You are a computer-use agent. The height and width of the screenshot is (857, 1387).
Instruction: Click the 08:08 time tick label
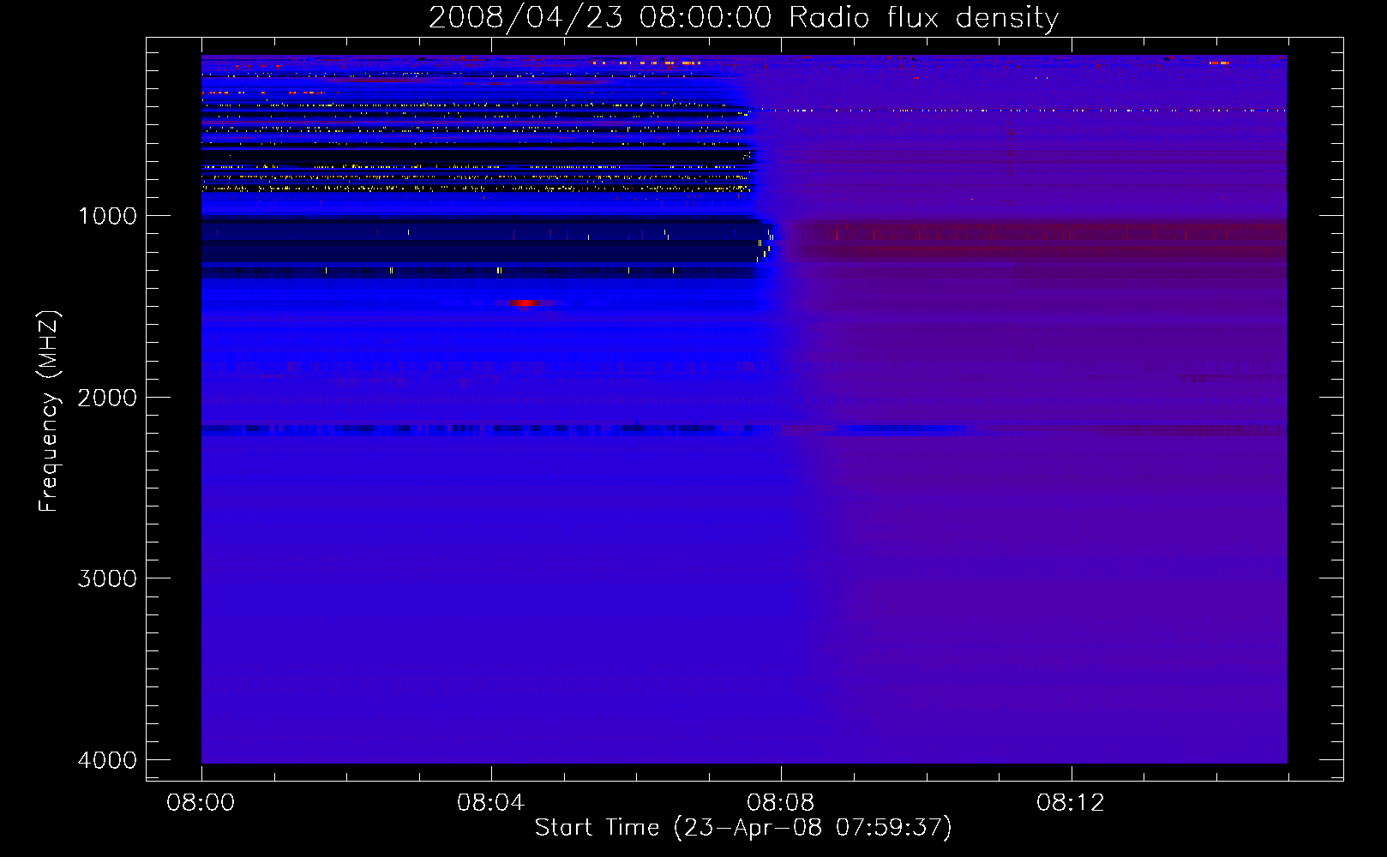coord(780,803)
